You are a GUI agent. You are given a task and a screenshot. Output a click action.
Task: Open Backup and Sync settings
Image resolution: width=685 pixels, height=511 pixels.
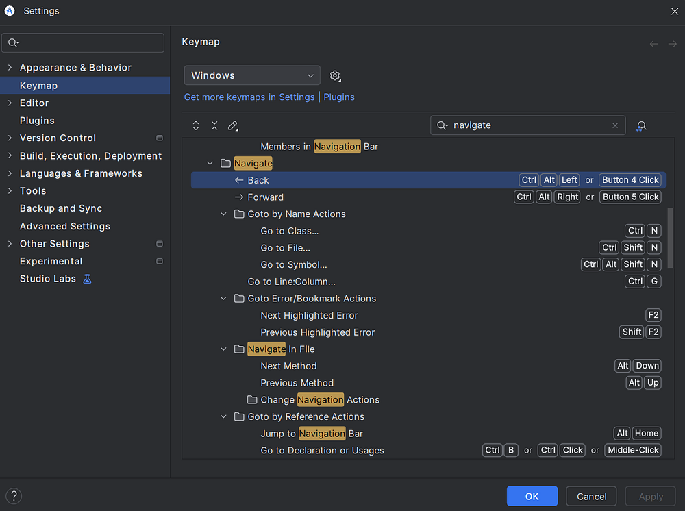pyautogui.click(x=61, y=208)
